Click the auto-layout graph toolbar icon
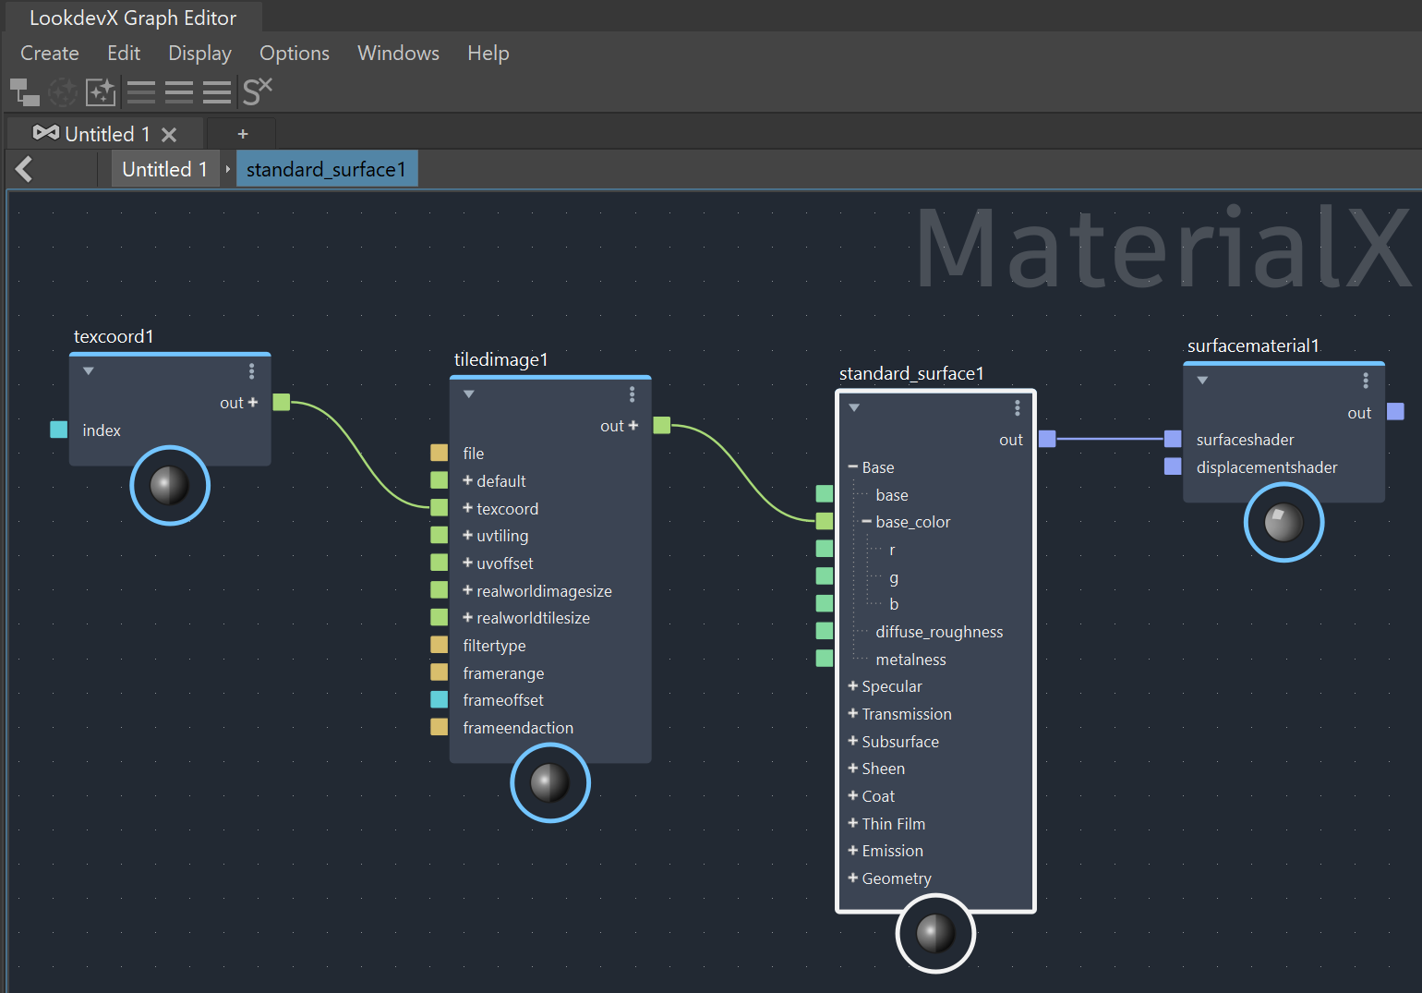This screenshot has width=1422, height=993. [24, 91]
